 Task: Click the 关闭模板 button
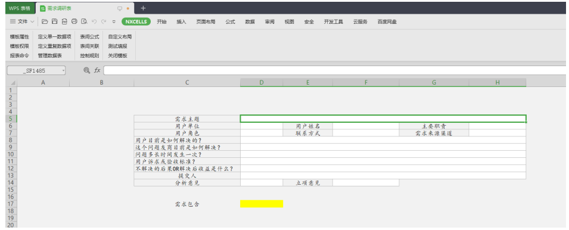click(117, 56)
